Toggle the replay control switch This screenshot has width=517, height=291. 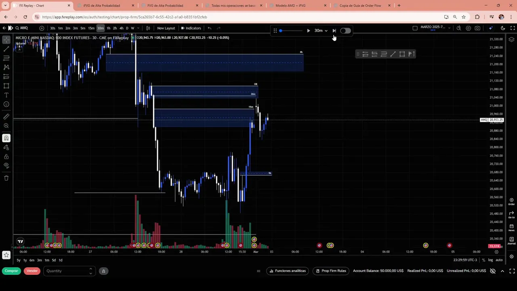coord(345,31)
